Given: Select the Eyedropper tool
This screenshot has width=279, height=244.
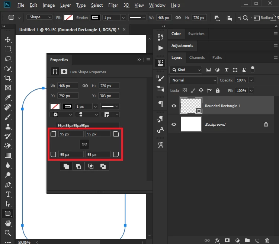Looking at the screenshot, I should (x=8, y=97).
